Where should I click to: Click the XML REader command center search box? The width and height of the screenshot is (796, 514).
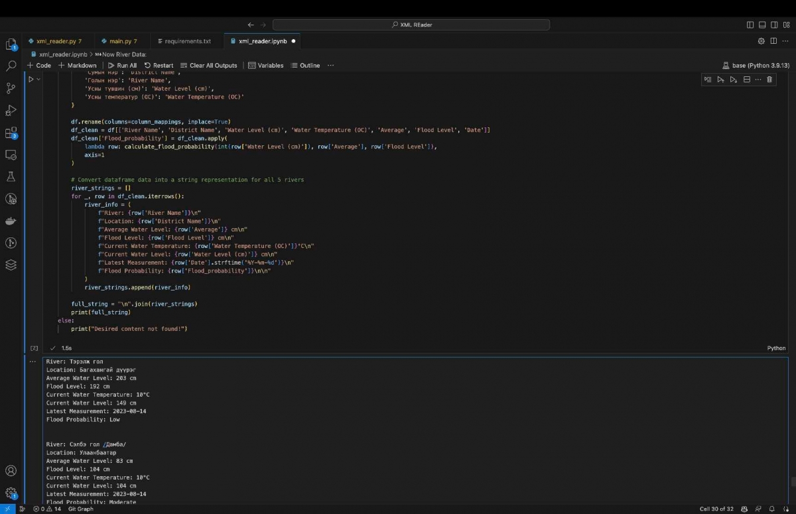(x=411, y=25)
